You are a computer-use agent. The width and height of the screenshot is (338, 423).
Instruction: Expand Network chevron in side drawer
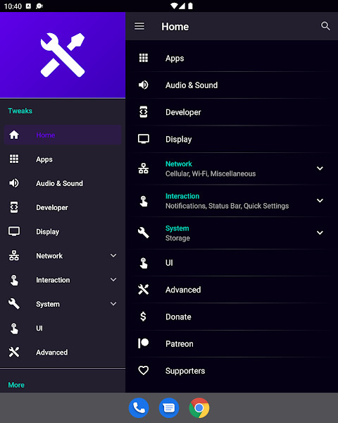point(113,255)
